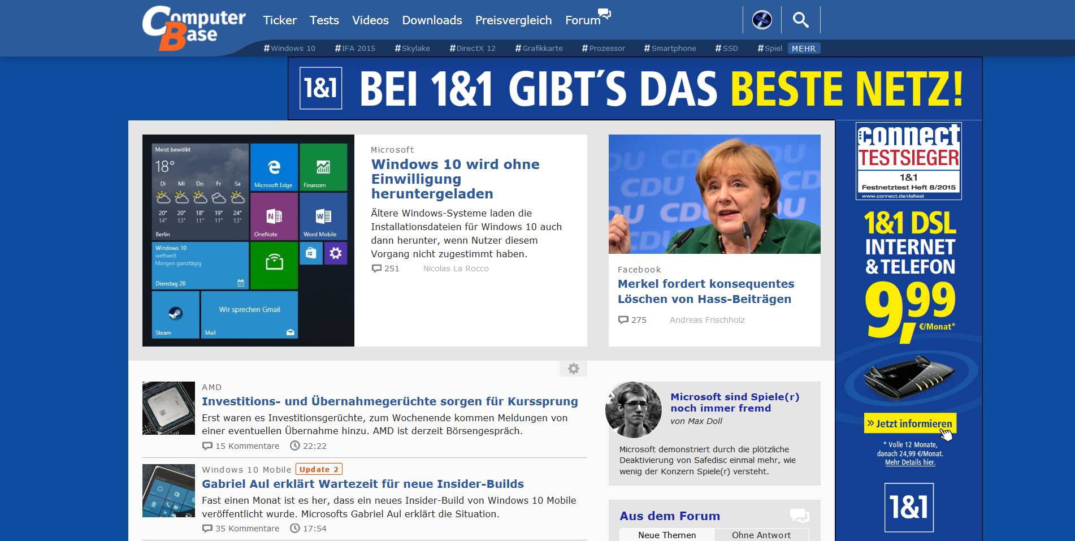Open the #Grafikkarte tag
Viewport: 1075px width, 541px height.
point(539,49)
